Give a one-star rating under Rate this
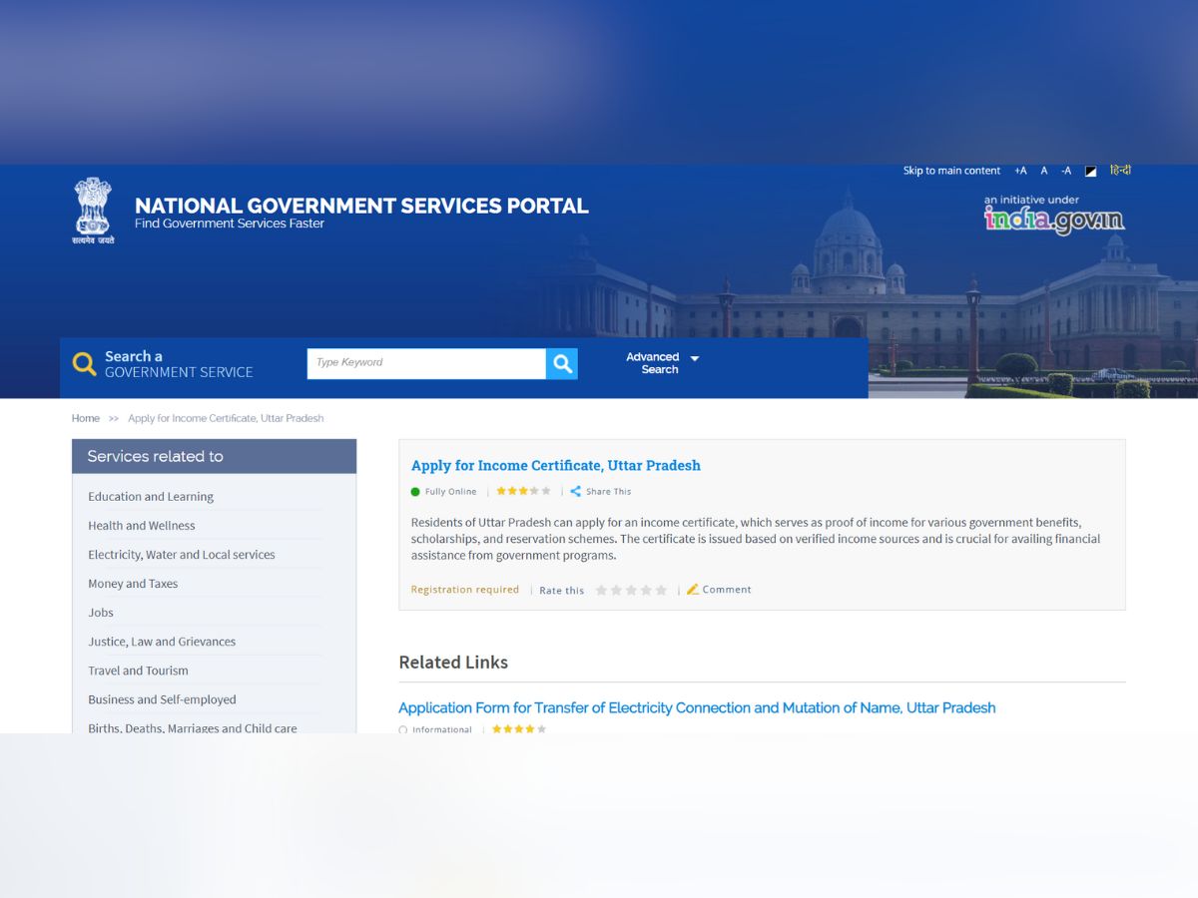Screen dimensions: 1198x898 (603, 590)
